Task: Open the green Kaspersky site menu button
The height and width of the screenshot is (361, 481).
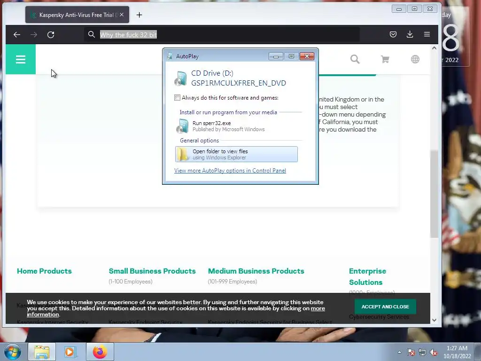Action: pos(21,59)
